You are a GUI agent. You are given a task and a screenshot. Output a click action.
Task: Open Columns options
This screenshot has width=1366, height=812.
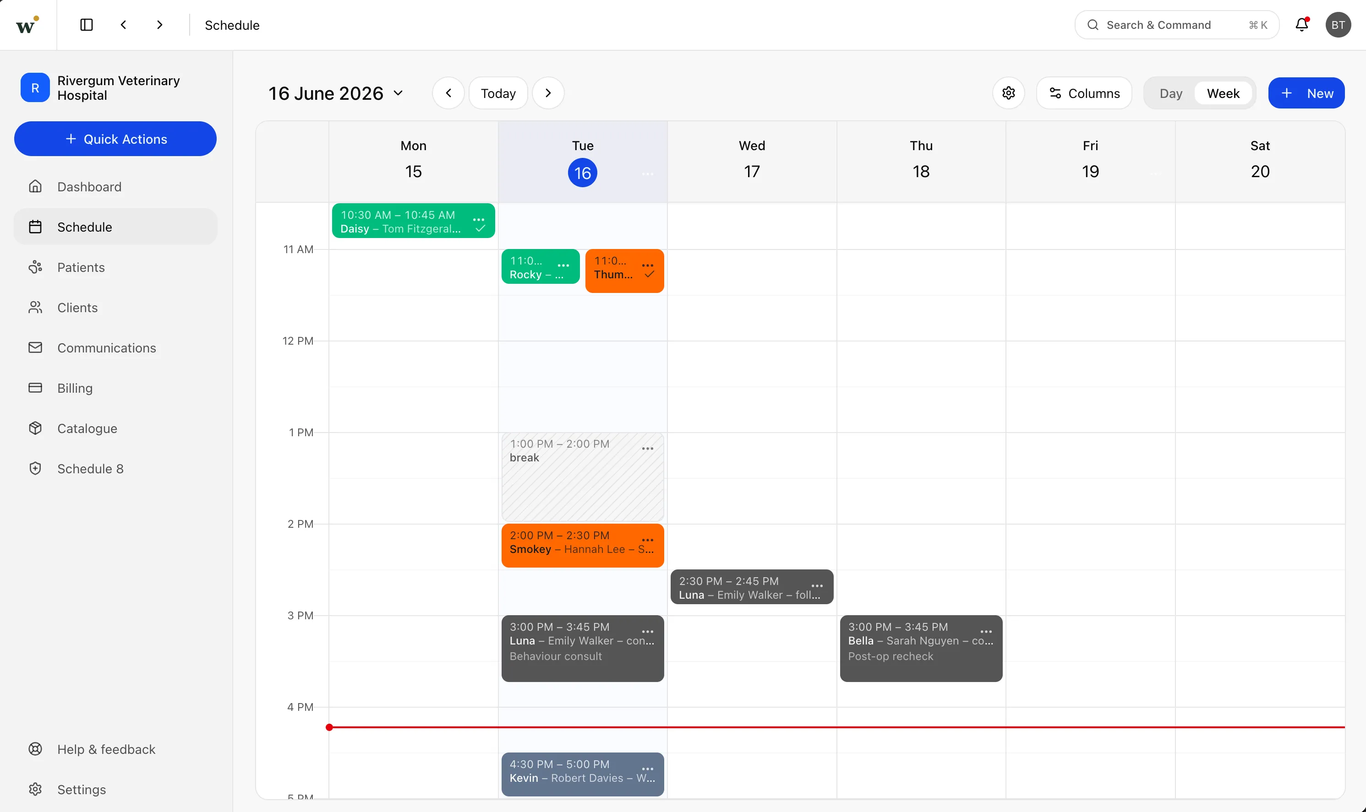[x=1084, y=93]
